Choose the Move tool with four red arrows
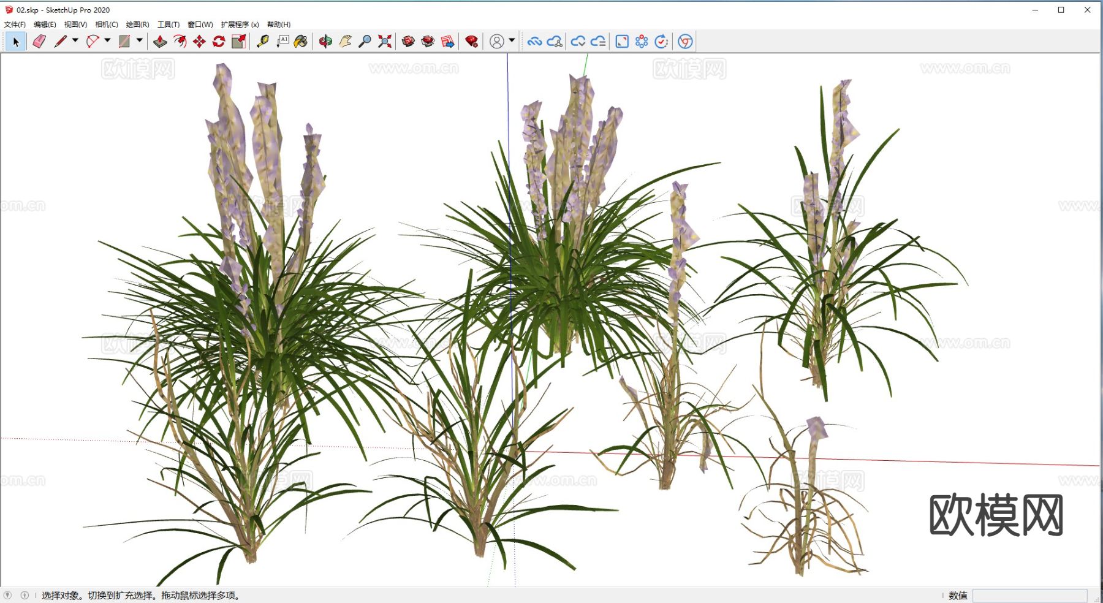The image size is (1103, 603). (x=199, y=42)
